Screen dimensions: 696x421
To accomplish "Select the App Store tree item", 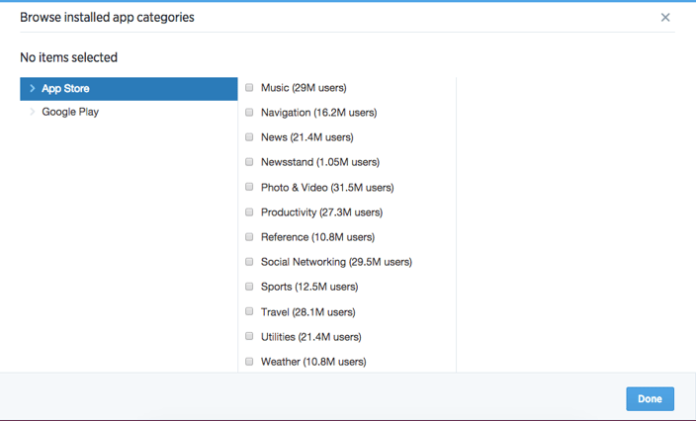I will tap(129, 89).
